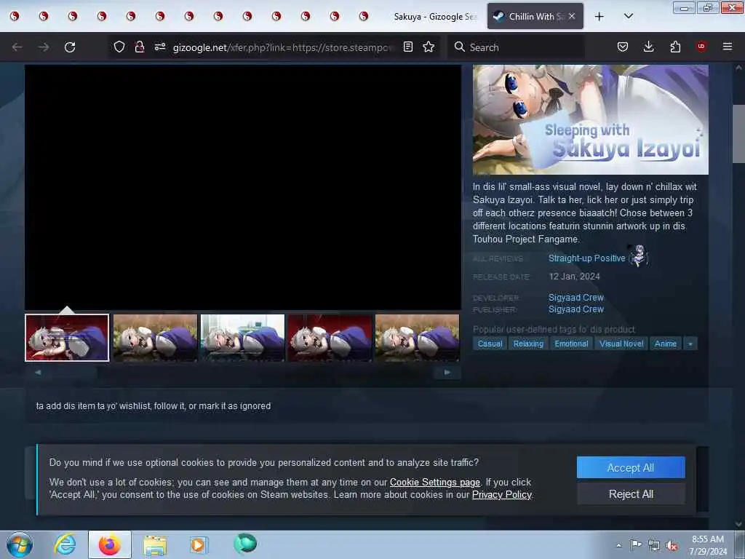Click the padlock site security icon

pos(140,47)
